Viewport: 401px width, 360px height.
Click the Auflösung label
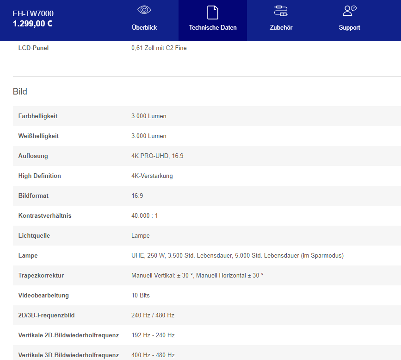coord(33,156)
